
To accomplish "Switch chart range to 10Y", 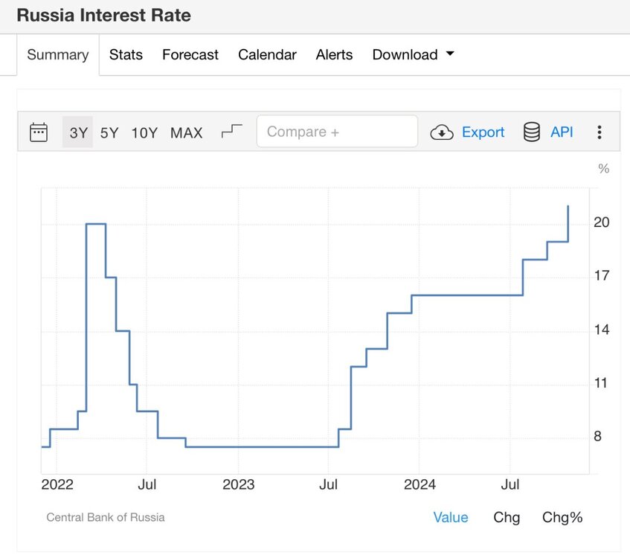I will tap(144, 132).
